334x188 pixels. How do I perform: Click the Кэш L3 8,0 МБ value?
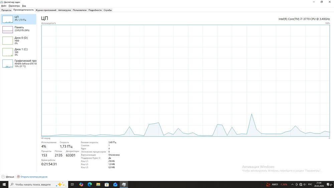point(112,167)
